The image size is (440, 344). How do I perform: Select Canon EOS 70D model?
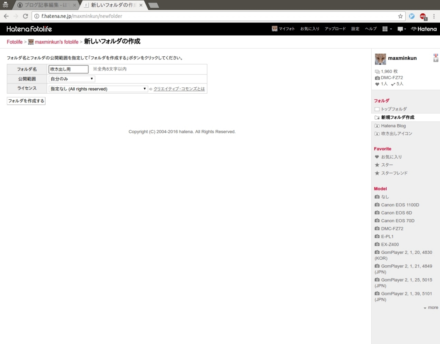click(397, 221)
